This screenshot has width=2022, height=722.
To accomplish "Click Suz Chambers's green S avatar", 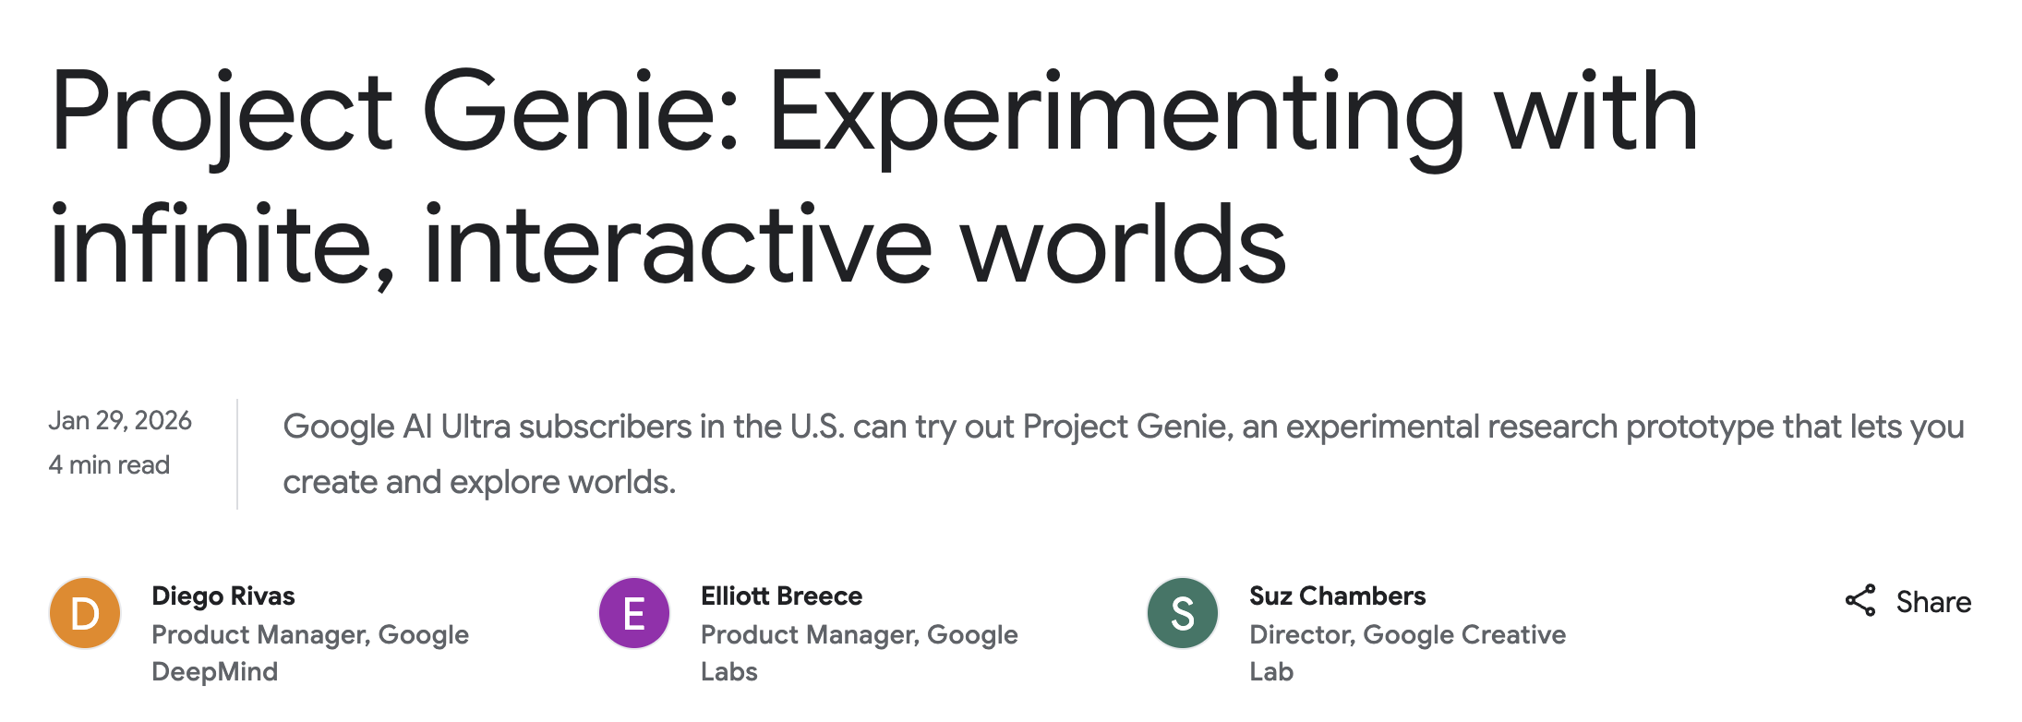I will (1182, 613).
